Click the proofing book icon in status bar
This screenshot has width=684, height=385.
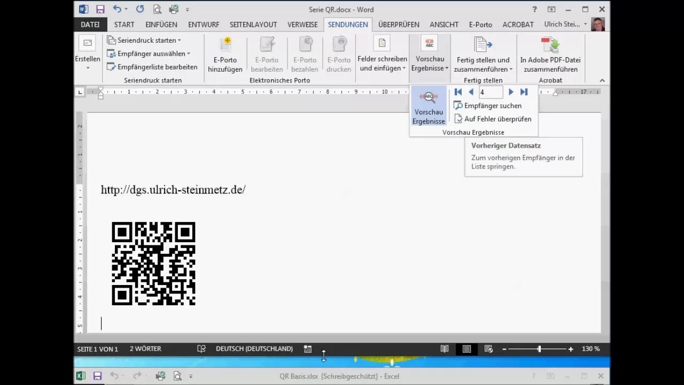tap(201, 349)
